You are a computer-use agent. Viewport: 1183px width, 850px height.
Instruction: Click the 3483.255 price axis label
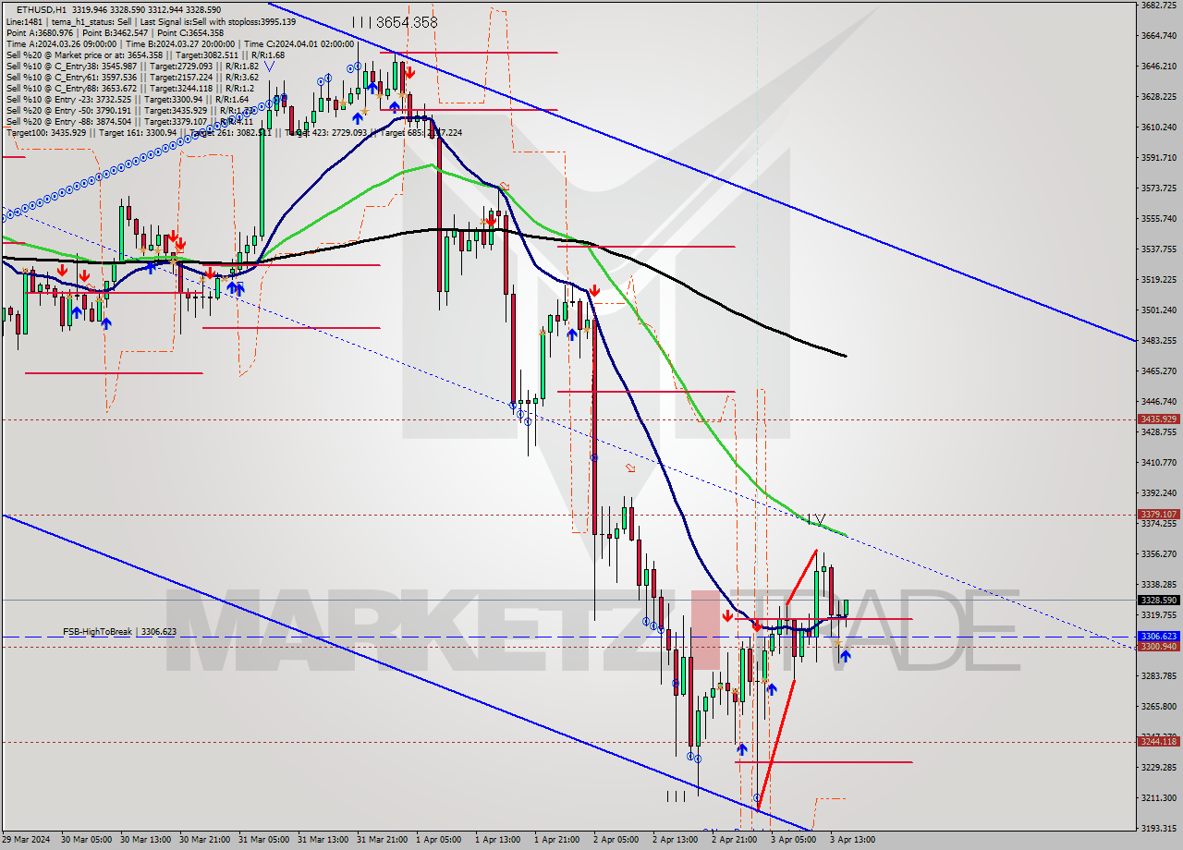[1159, 341]
